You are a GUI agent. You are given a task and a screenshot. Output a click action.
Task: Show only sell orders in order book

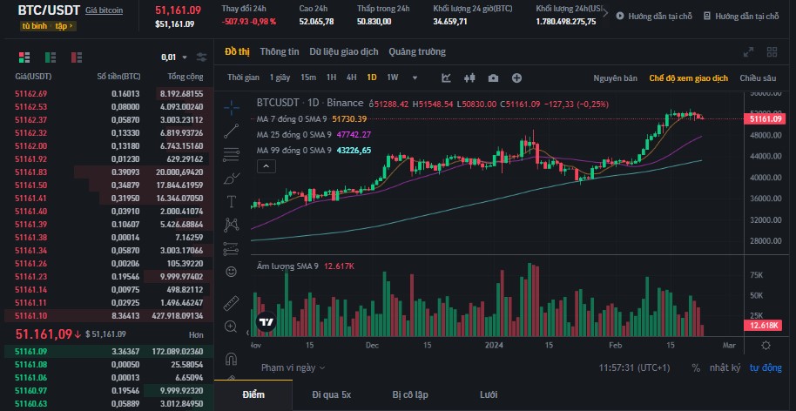pyautogui.click(x=77, y=57)
